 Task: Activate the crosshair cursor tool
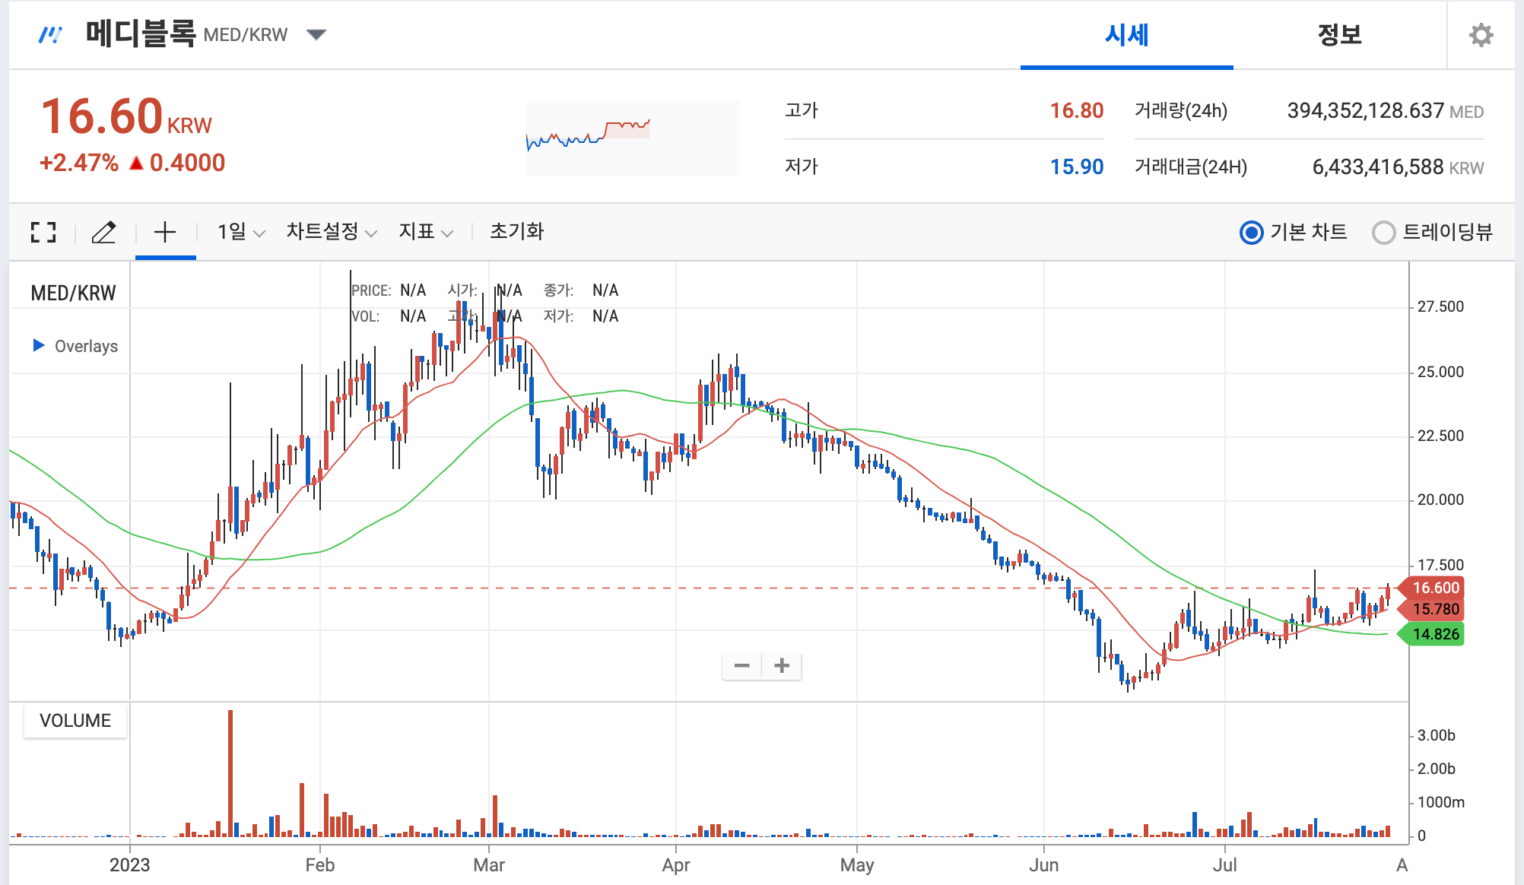click(165, 232)
